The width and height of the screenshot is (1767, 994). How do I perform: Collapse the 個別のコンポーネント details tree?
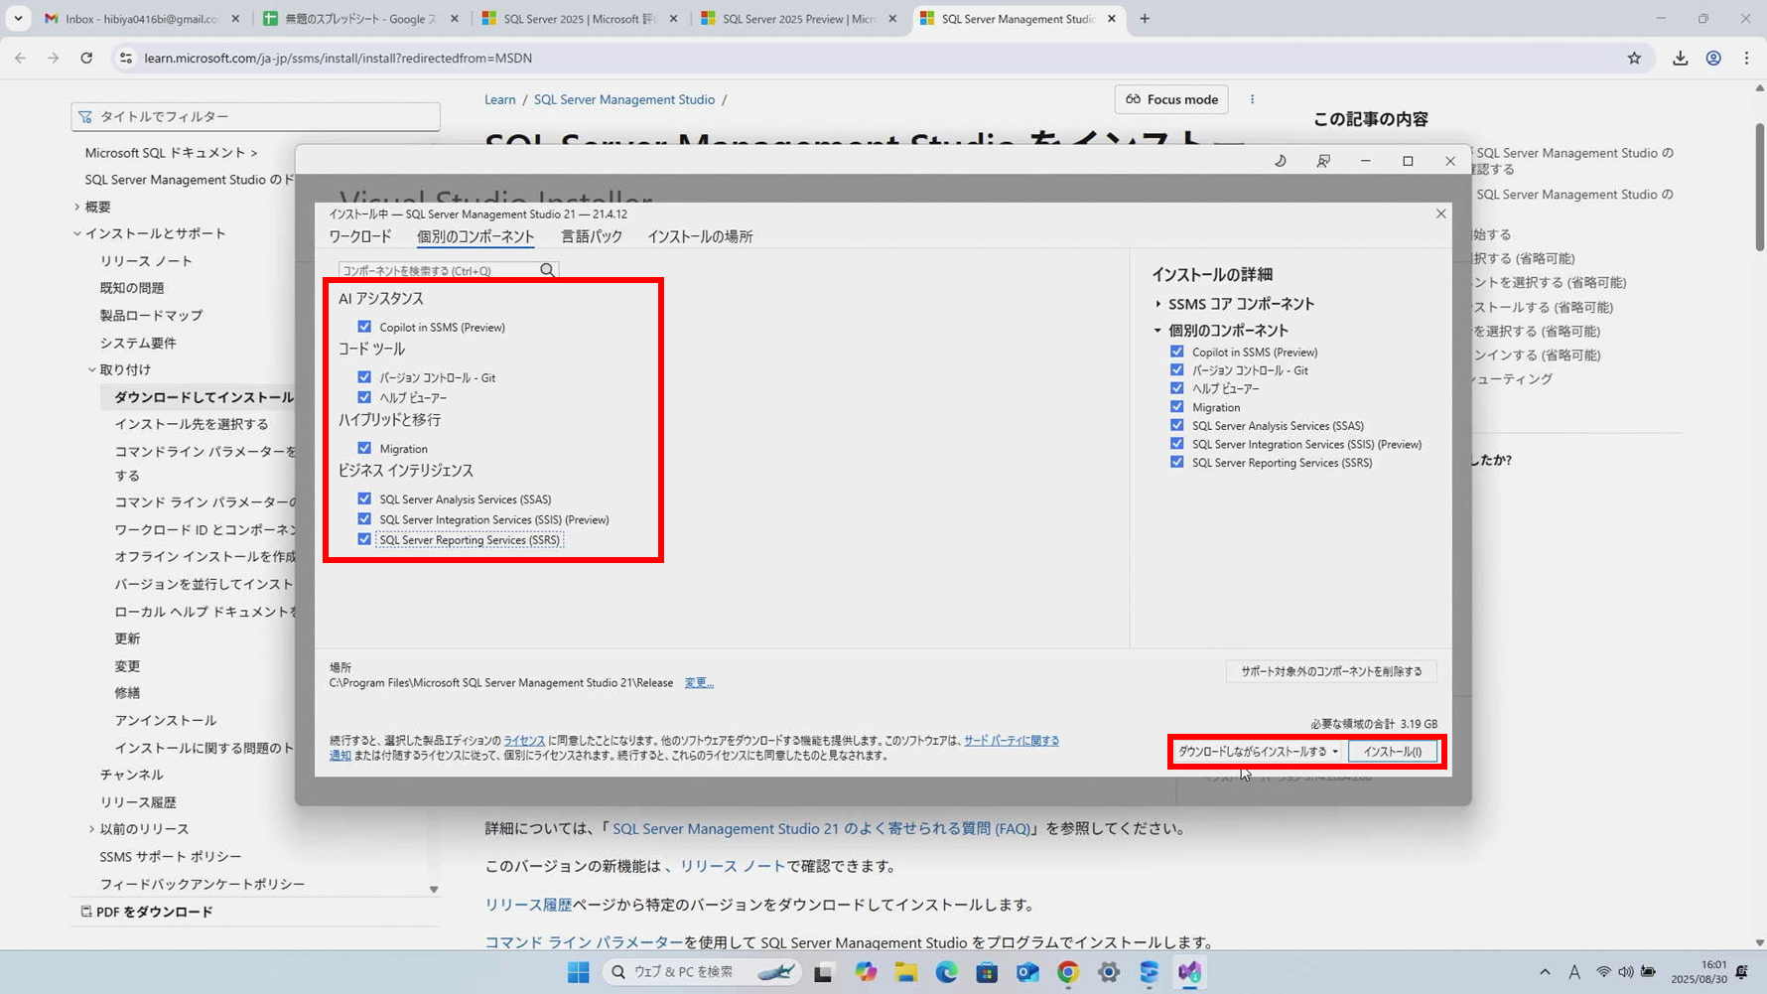click(x=1156, y=330)
